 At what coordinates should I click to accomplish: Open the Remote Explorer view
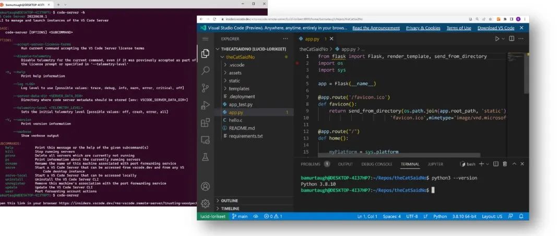(x=205, y=140)
